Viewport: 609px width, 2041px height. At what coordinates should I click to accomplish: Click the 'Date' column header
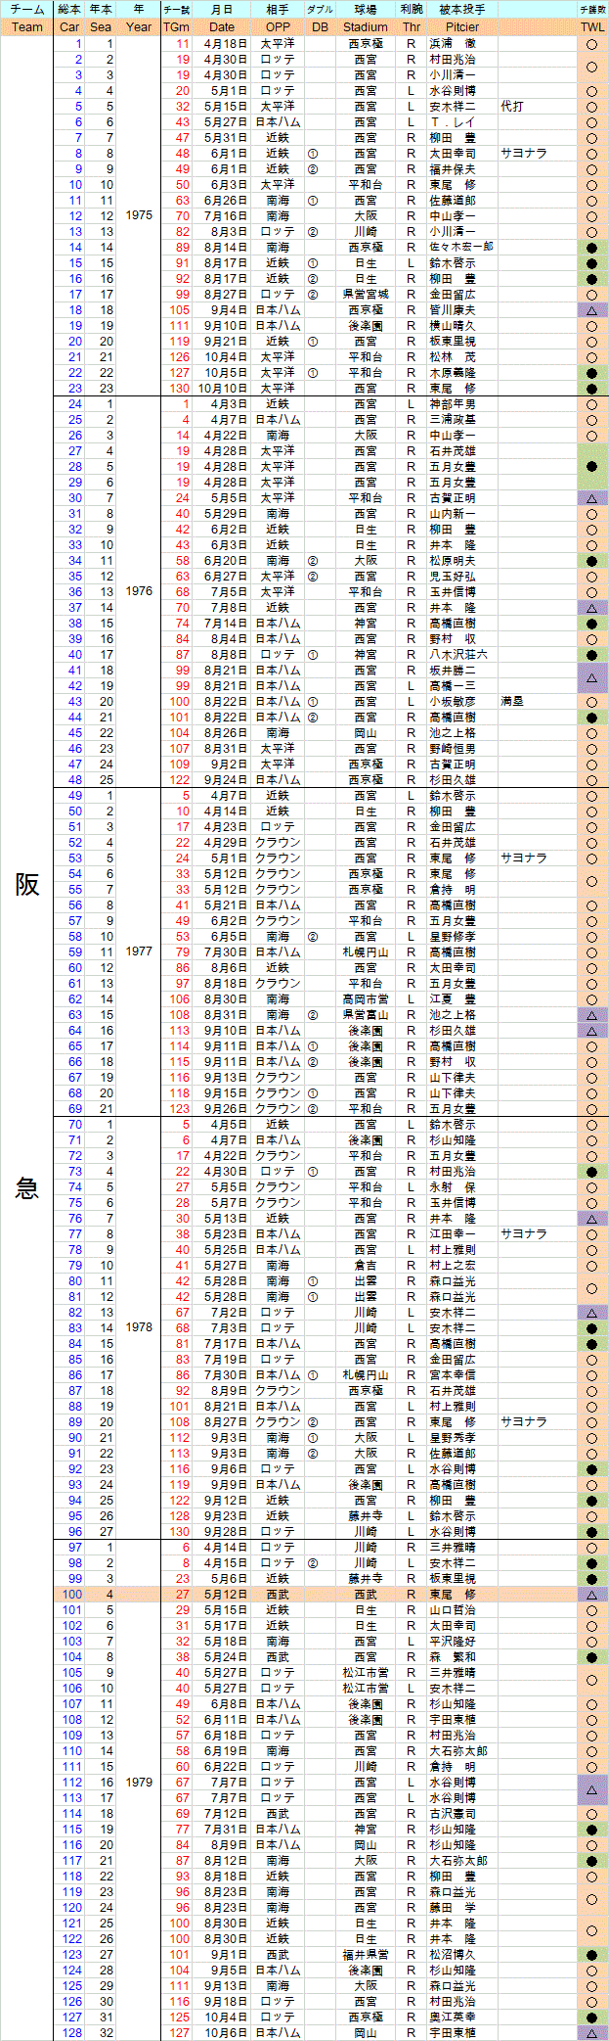click(222, 27)
